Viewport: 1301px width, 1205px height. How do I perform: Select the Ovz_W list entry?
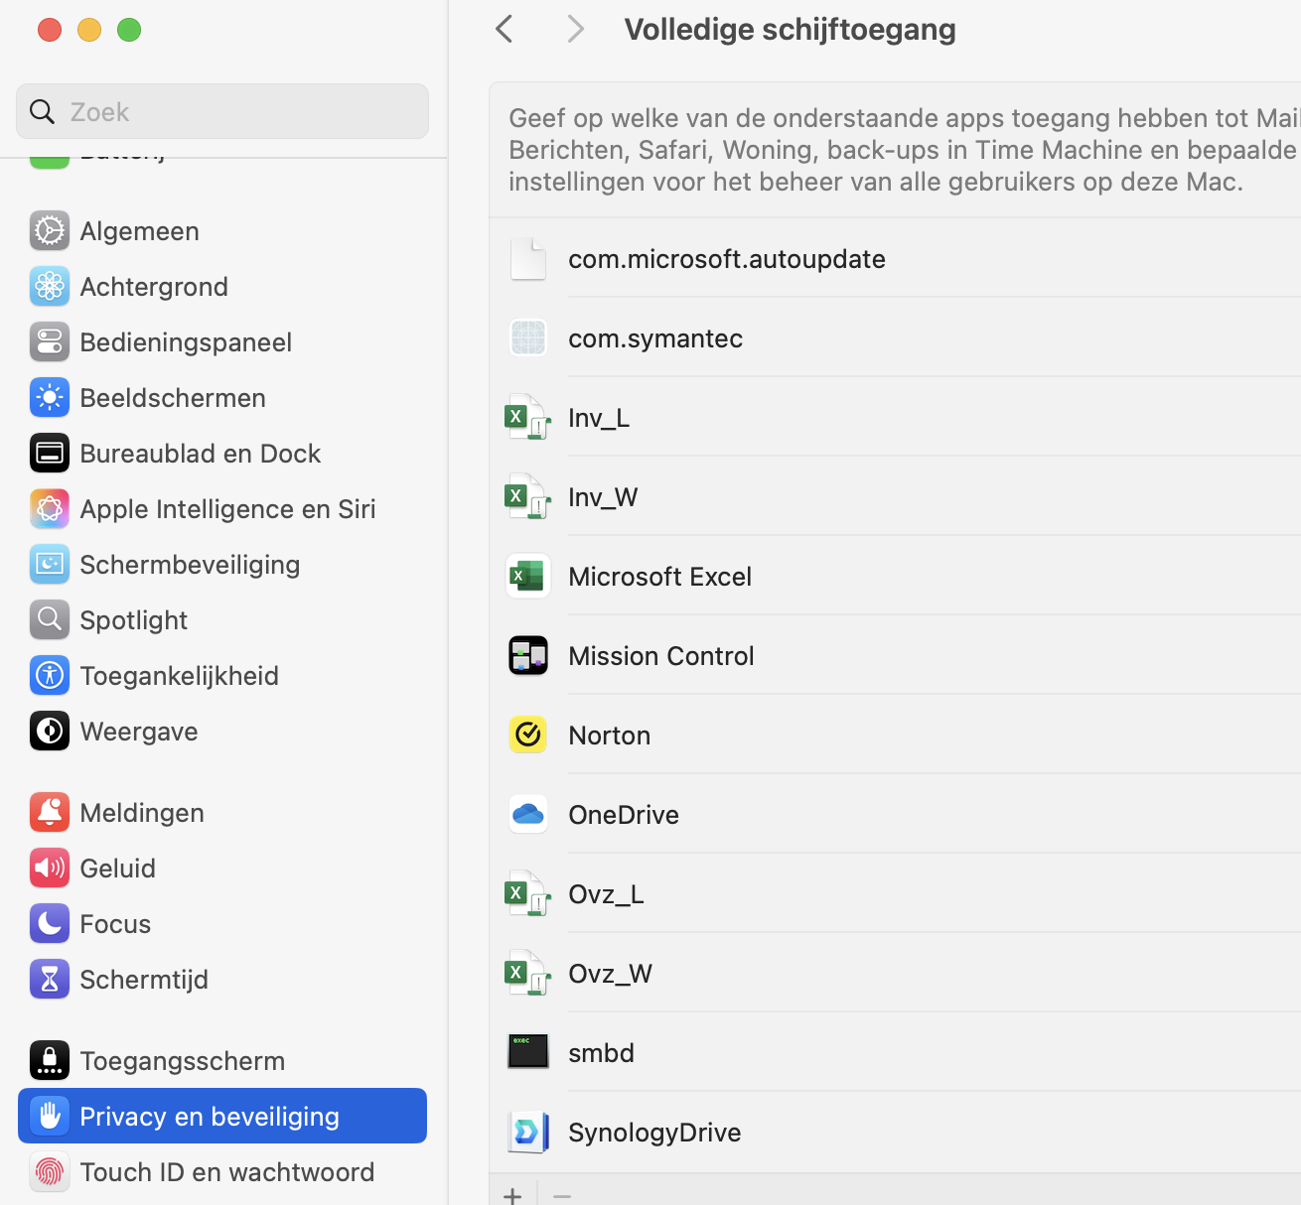pyautogui.click(x=610, y=973)
